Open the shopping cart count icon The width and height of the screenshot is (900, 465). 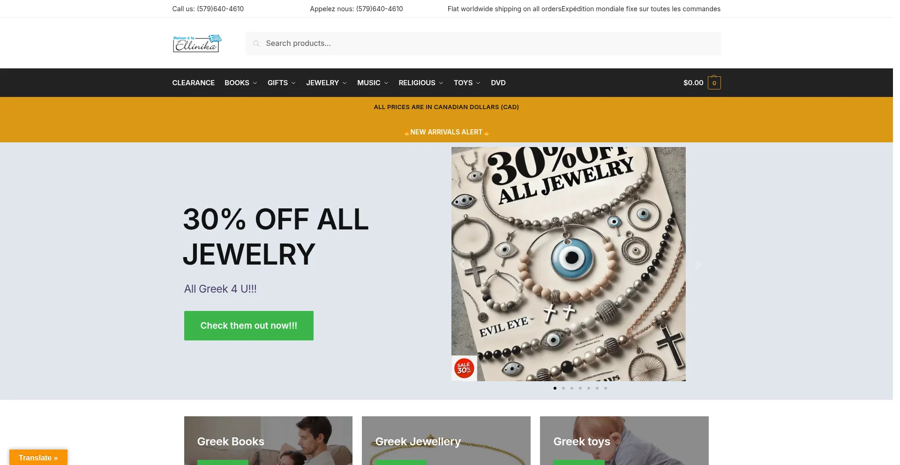[714, 83]
